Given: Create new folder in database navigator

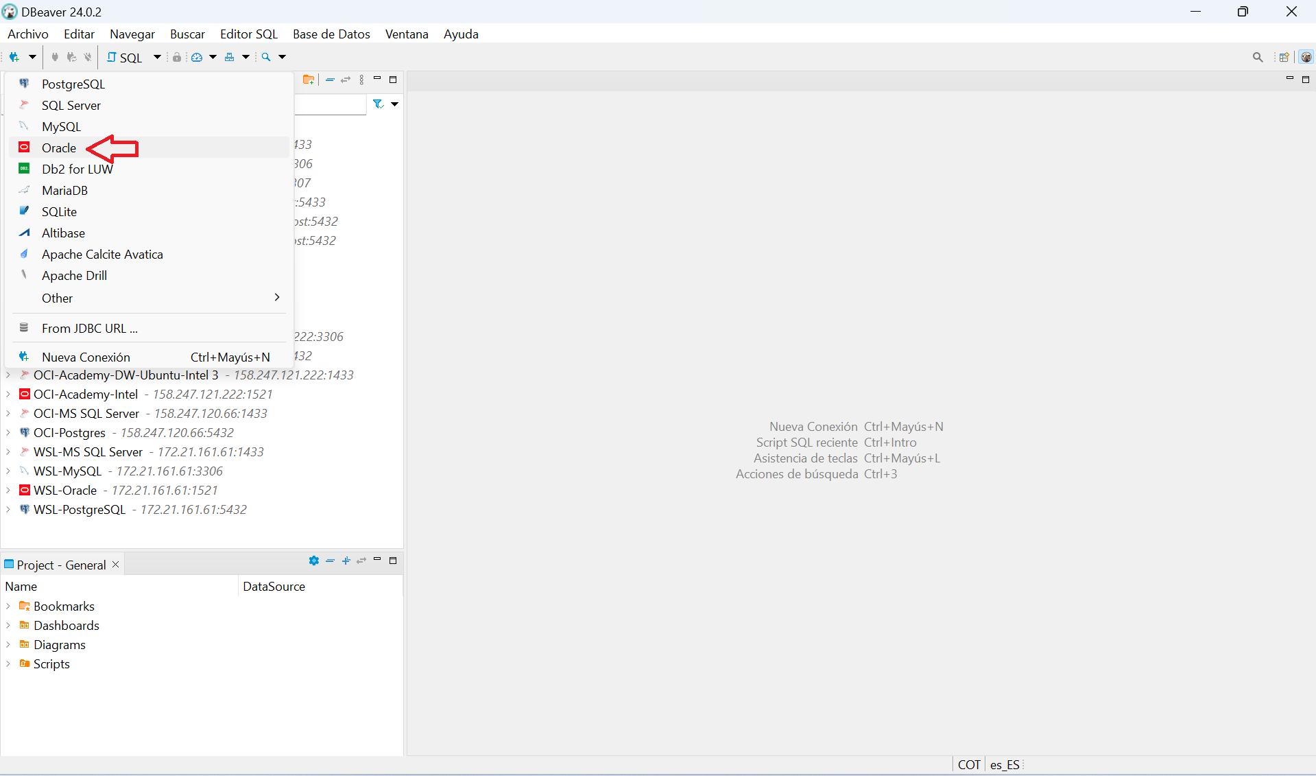Looking at the screenshot, I should coord(309,80).
